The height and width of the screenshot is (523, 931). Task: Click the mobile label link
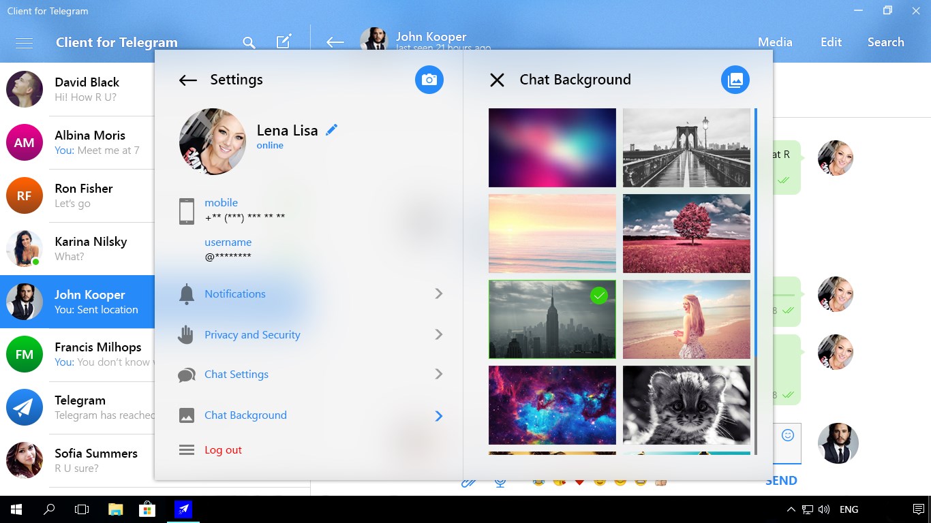(x=222, y=203)
